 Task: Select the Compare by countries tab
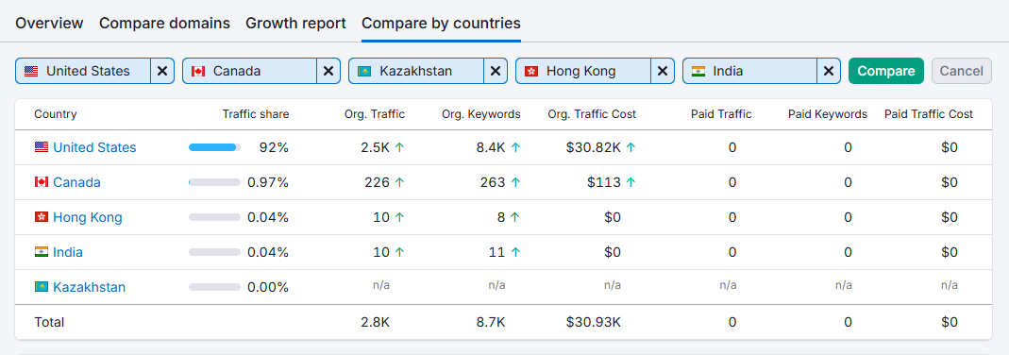442,24
